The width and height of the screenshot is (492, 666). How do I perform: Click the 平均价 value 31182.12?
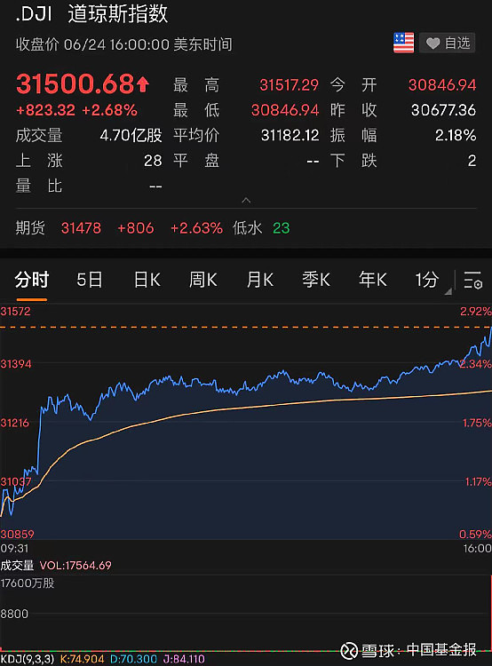pyautogui.click(x=290, y=136)
